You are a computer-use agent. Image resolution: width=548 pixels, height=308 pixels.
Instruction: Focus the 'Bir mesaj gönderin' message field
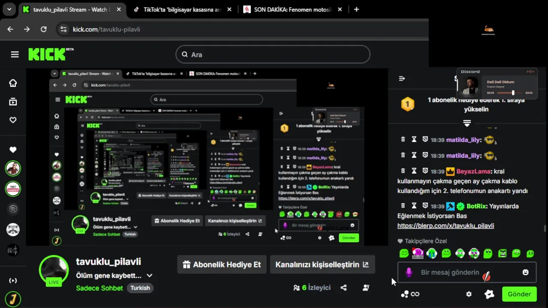tap(467, 272)
